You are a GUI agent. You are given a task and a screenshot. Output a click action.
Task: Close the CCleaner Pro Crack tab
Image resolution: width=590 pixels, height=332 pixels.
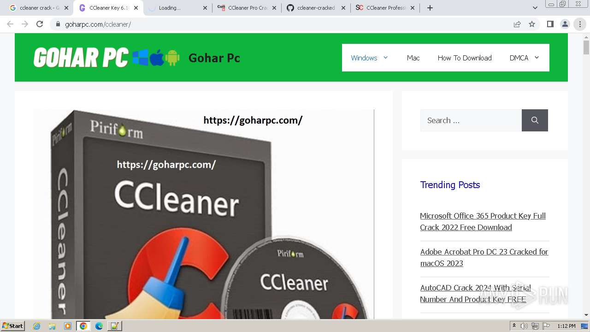[x=274, y=8]
